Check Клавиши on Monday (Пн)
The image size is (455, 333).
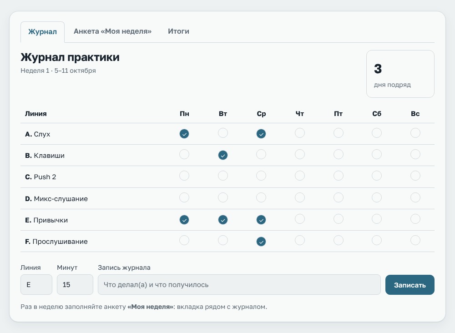click(x=184, y=154)
